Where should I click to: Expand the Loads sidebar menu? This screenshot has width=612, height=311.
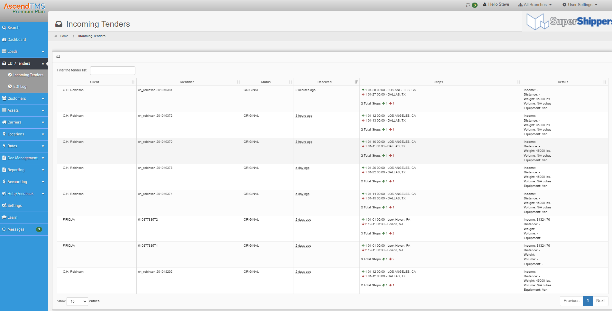(24, 51)
